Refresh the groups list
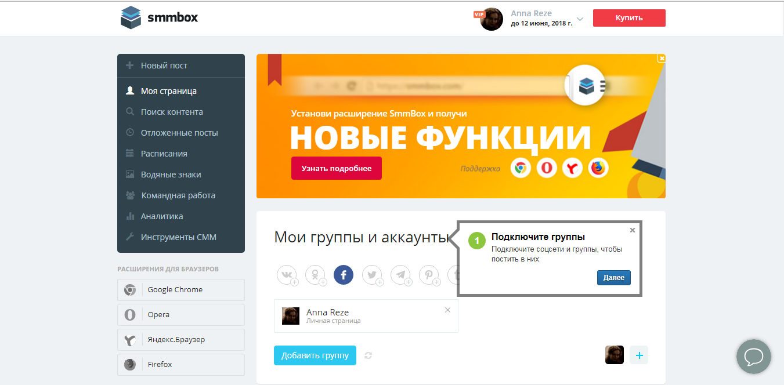This screenshot has height=385, width=784. pos(367,355)
